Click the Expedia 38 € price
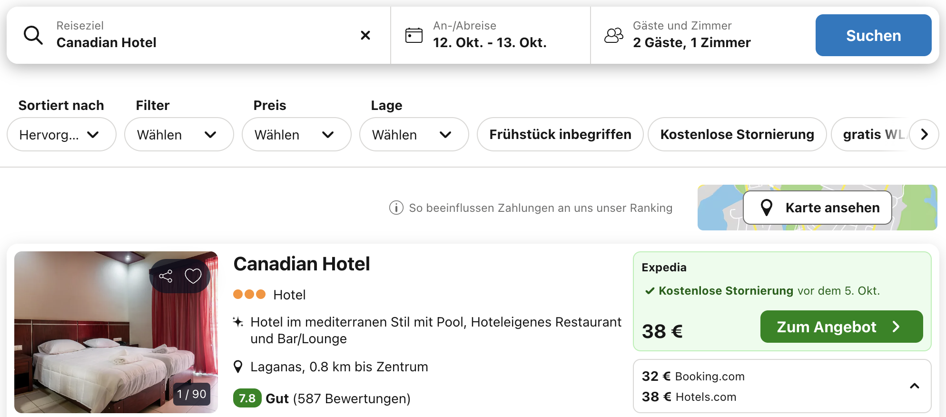 [x=662, y=331]
